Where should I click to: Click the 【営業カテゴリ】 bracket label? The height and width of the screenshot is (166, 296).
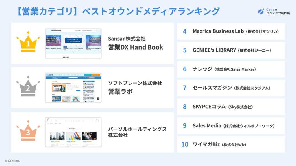(x=47, y=11)
